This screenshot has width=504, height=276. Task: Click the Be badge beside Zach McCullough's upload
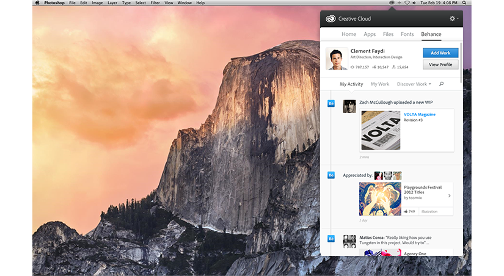pos(331,103)
